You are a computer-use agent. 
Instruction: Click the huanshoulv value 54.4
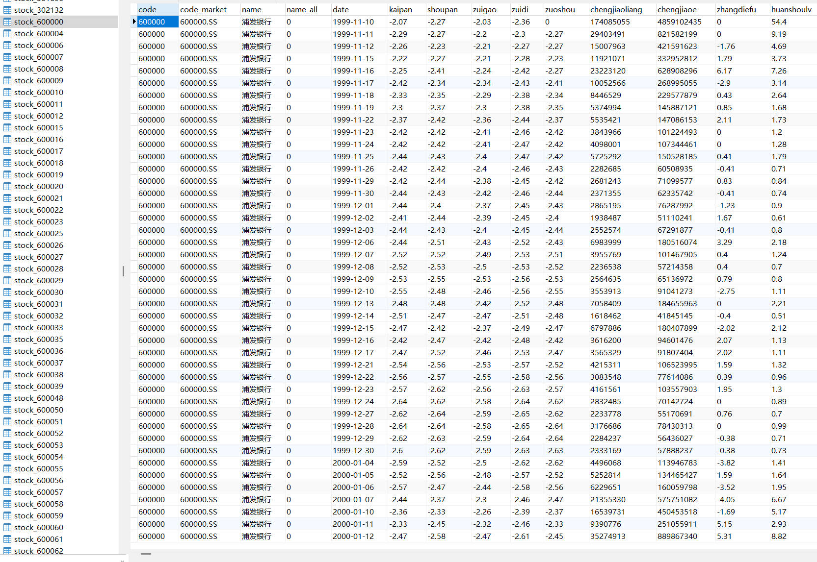tap(793, 22)
